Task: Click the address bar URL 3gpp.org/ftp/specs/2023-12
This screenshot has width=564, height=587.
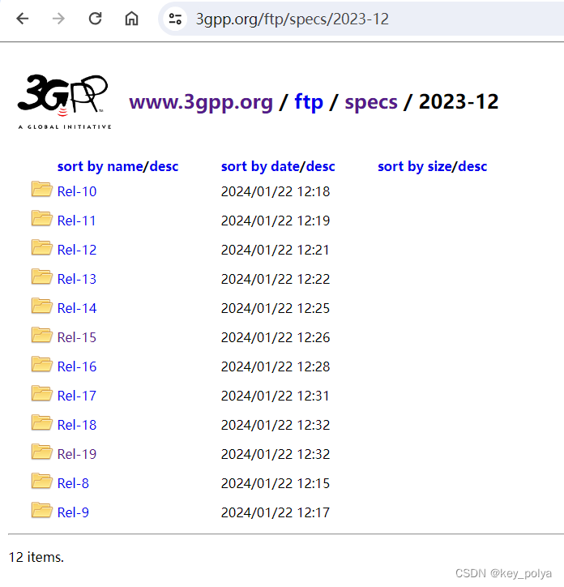Action: (293, 19)
